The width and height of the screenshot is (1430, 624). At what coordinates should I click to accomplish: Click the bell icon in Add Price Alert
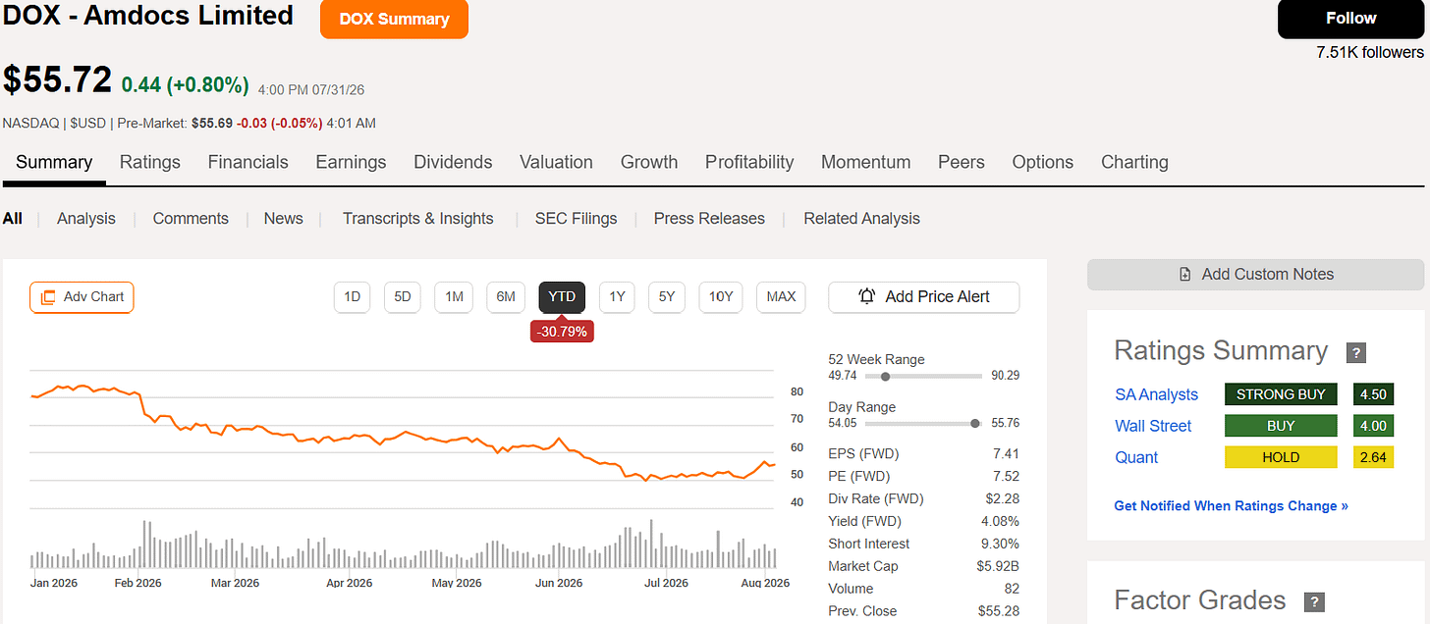point(867,296)
